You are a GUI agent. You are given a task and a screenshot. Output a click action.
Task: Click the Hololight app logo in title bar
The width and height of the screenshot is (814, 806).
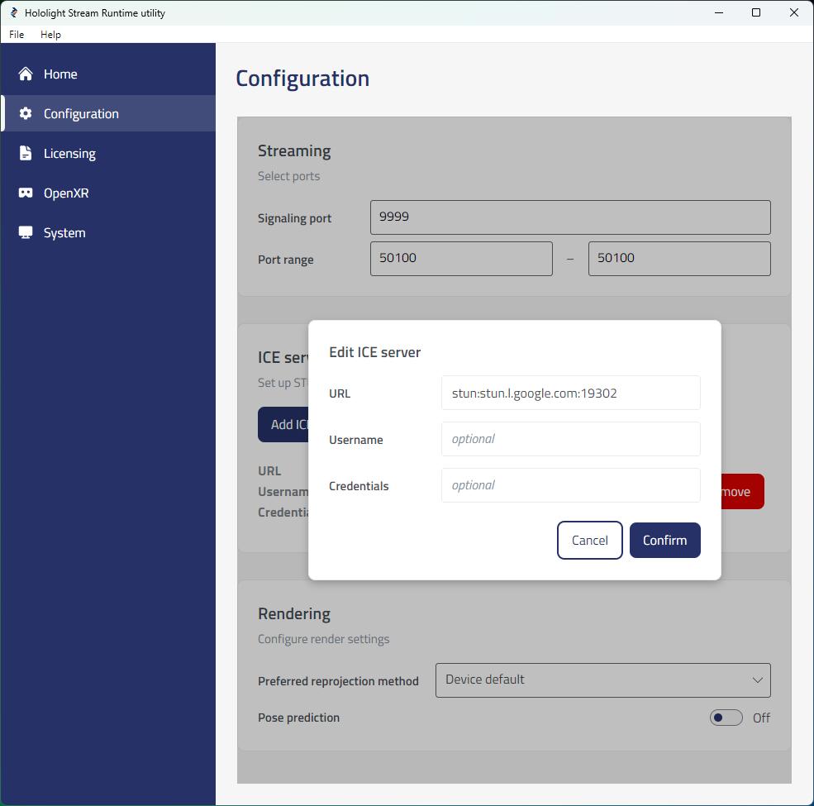click(x=14, y=12)
